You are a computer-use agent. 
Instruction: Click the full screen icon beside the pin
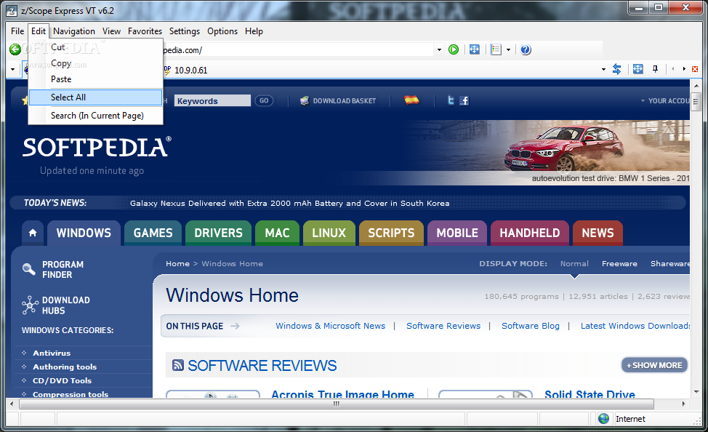[x=637, y=69]
